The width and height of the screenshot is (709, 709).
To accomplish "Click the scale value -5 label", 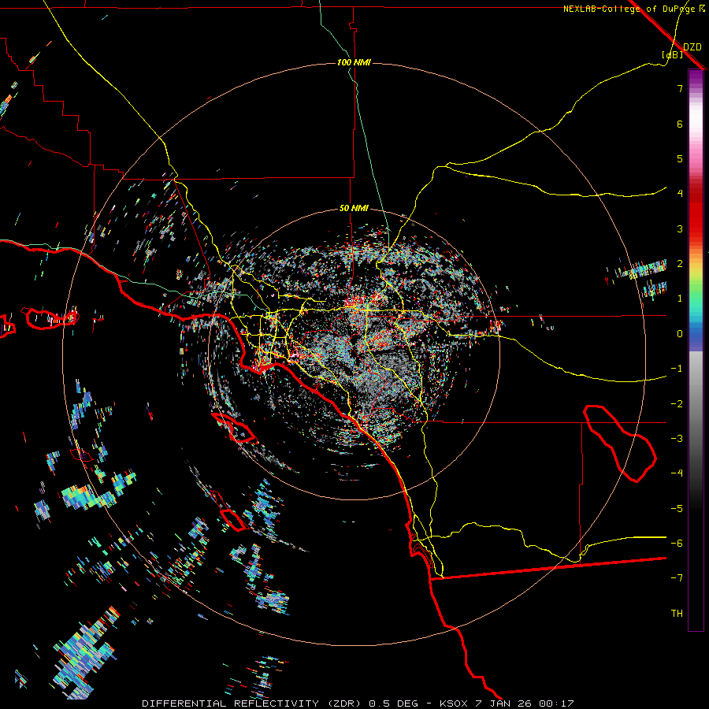I will [x=677, y=509].
